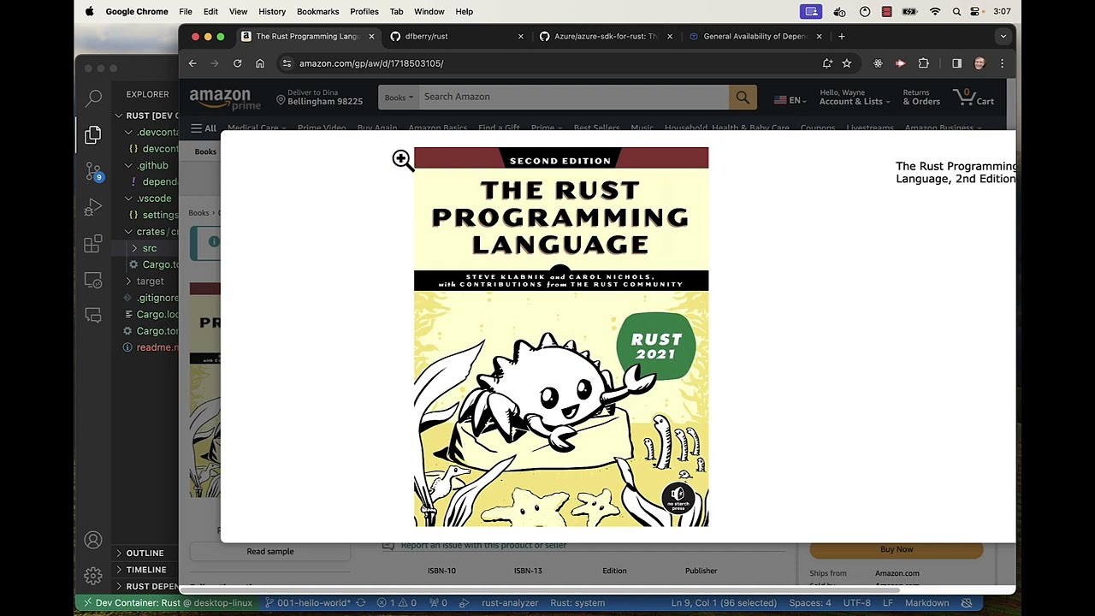Switch to General Availability of Dependabot tab
The height and width of the screenshot is (616, 1095).
[x=755, y=37]
